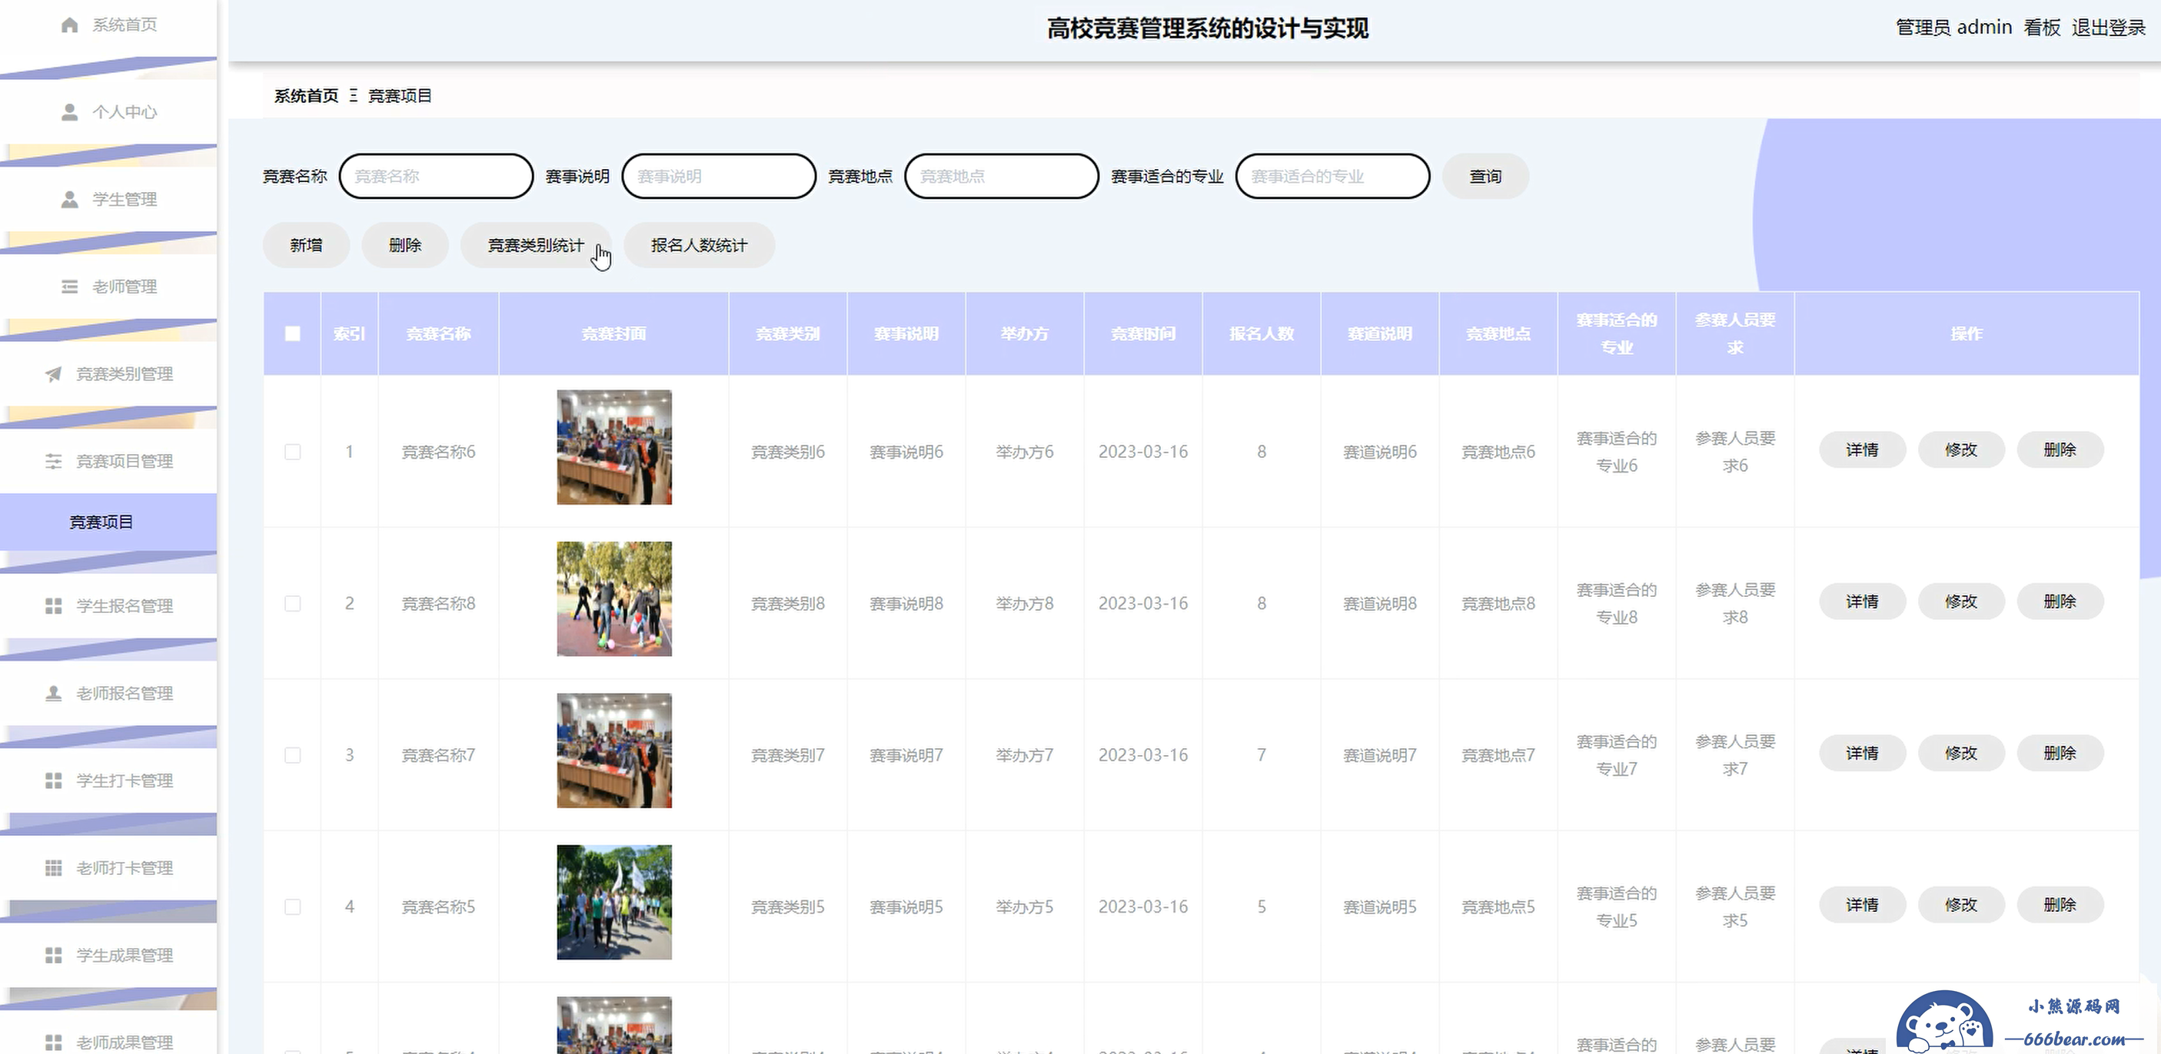Click the list icon for 老师管理
Screen dimensions: 2161x1054
70,287
